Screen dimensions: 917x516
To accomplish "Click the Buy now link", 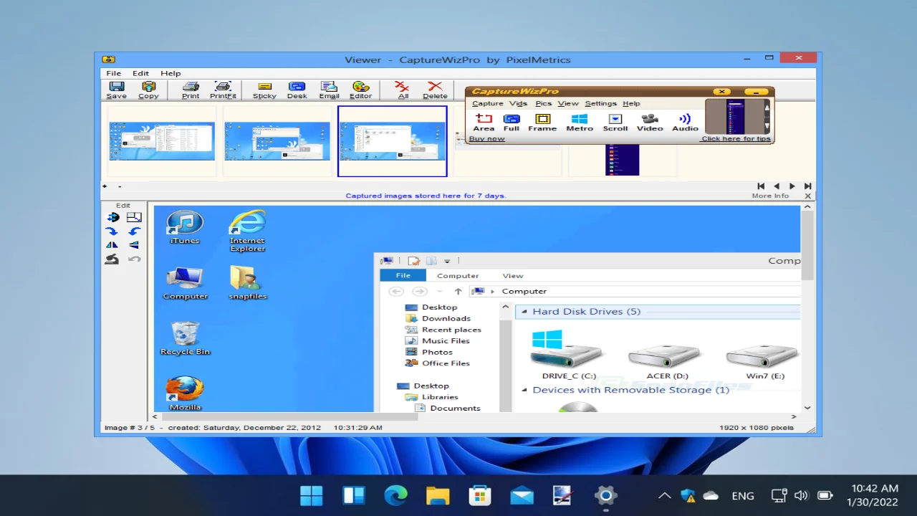I will (x=486, y=138).
